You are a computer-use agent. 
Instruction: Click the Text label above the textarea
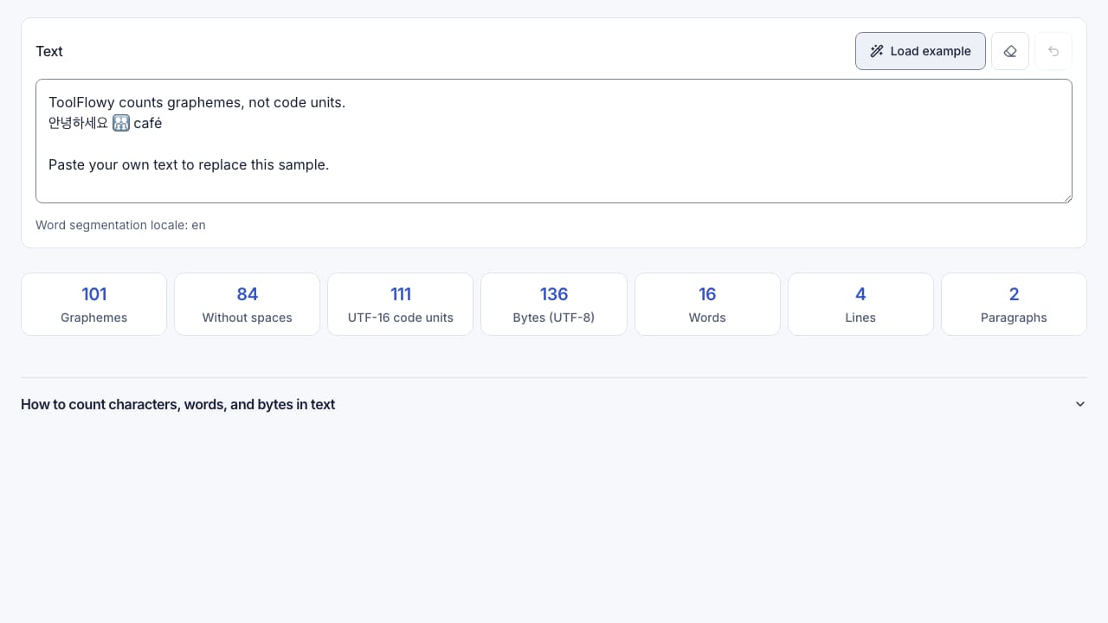pos(49,51)
